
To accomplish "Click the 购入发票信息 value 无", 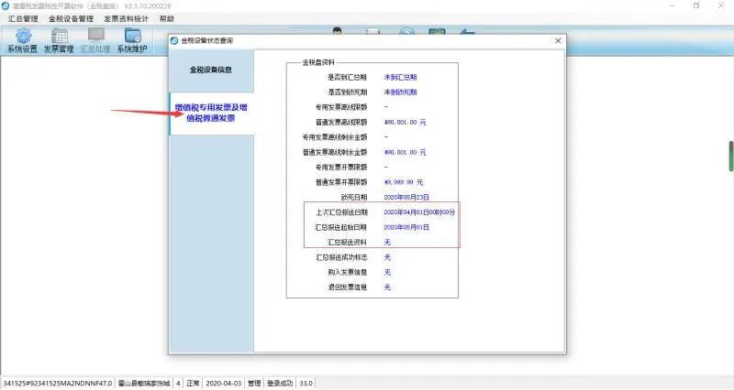I will pos(387,272).
